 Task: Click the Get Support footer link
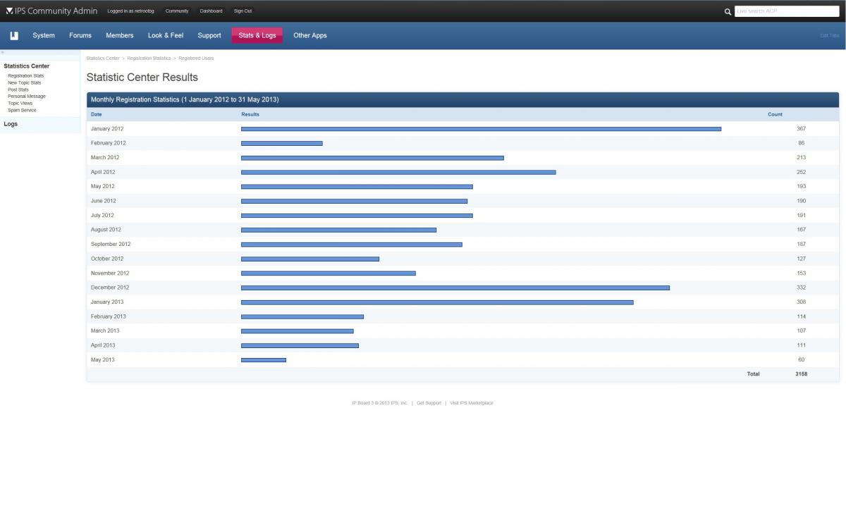(x=429, y=403)
